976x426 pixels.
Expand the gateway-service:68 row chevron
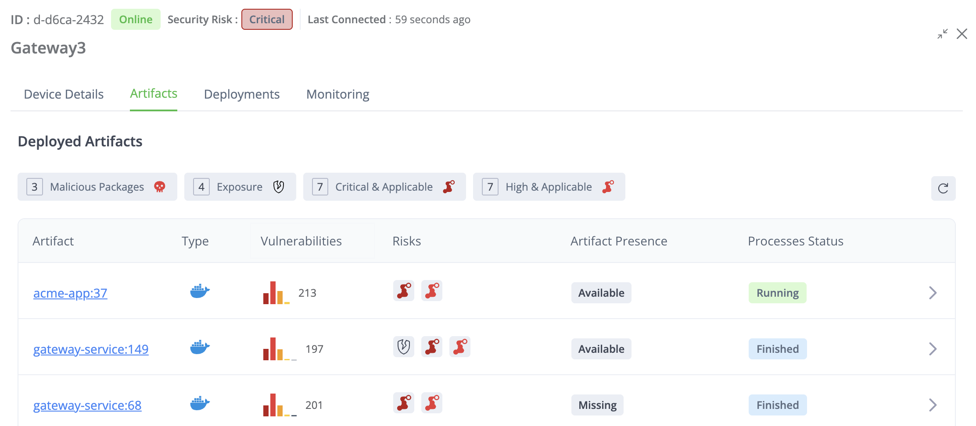[x=933, y=405]
